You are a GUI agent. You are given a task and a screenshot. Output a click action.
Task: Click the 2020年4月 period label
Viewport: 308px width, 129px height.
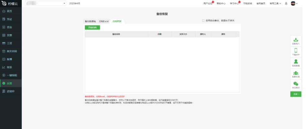74,4
